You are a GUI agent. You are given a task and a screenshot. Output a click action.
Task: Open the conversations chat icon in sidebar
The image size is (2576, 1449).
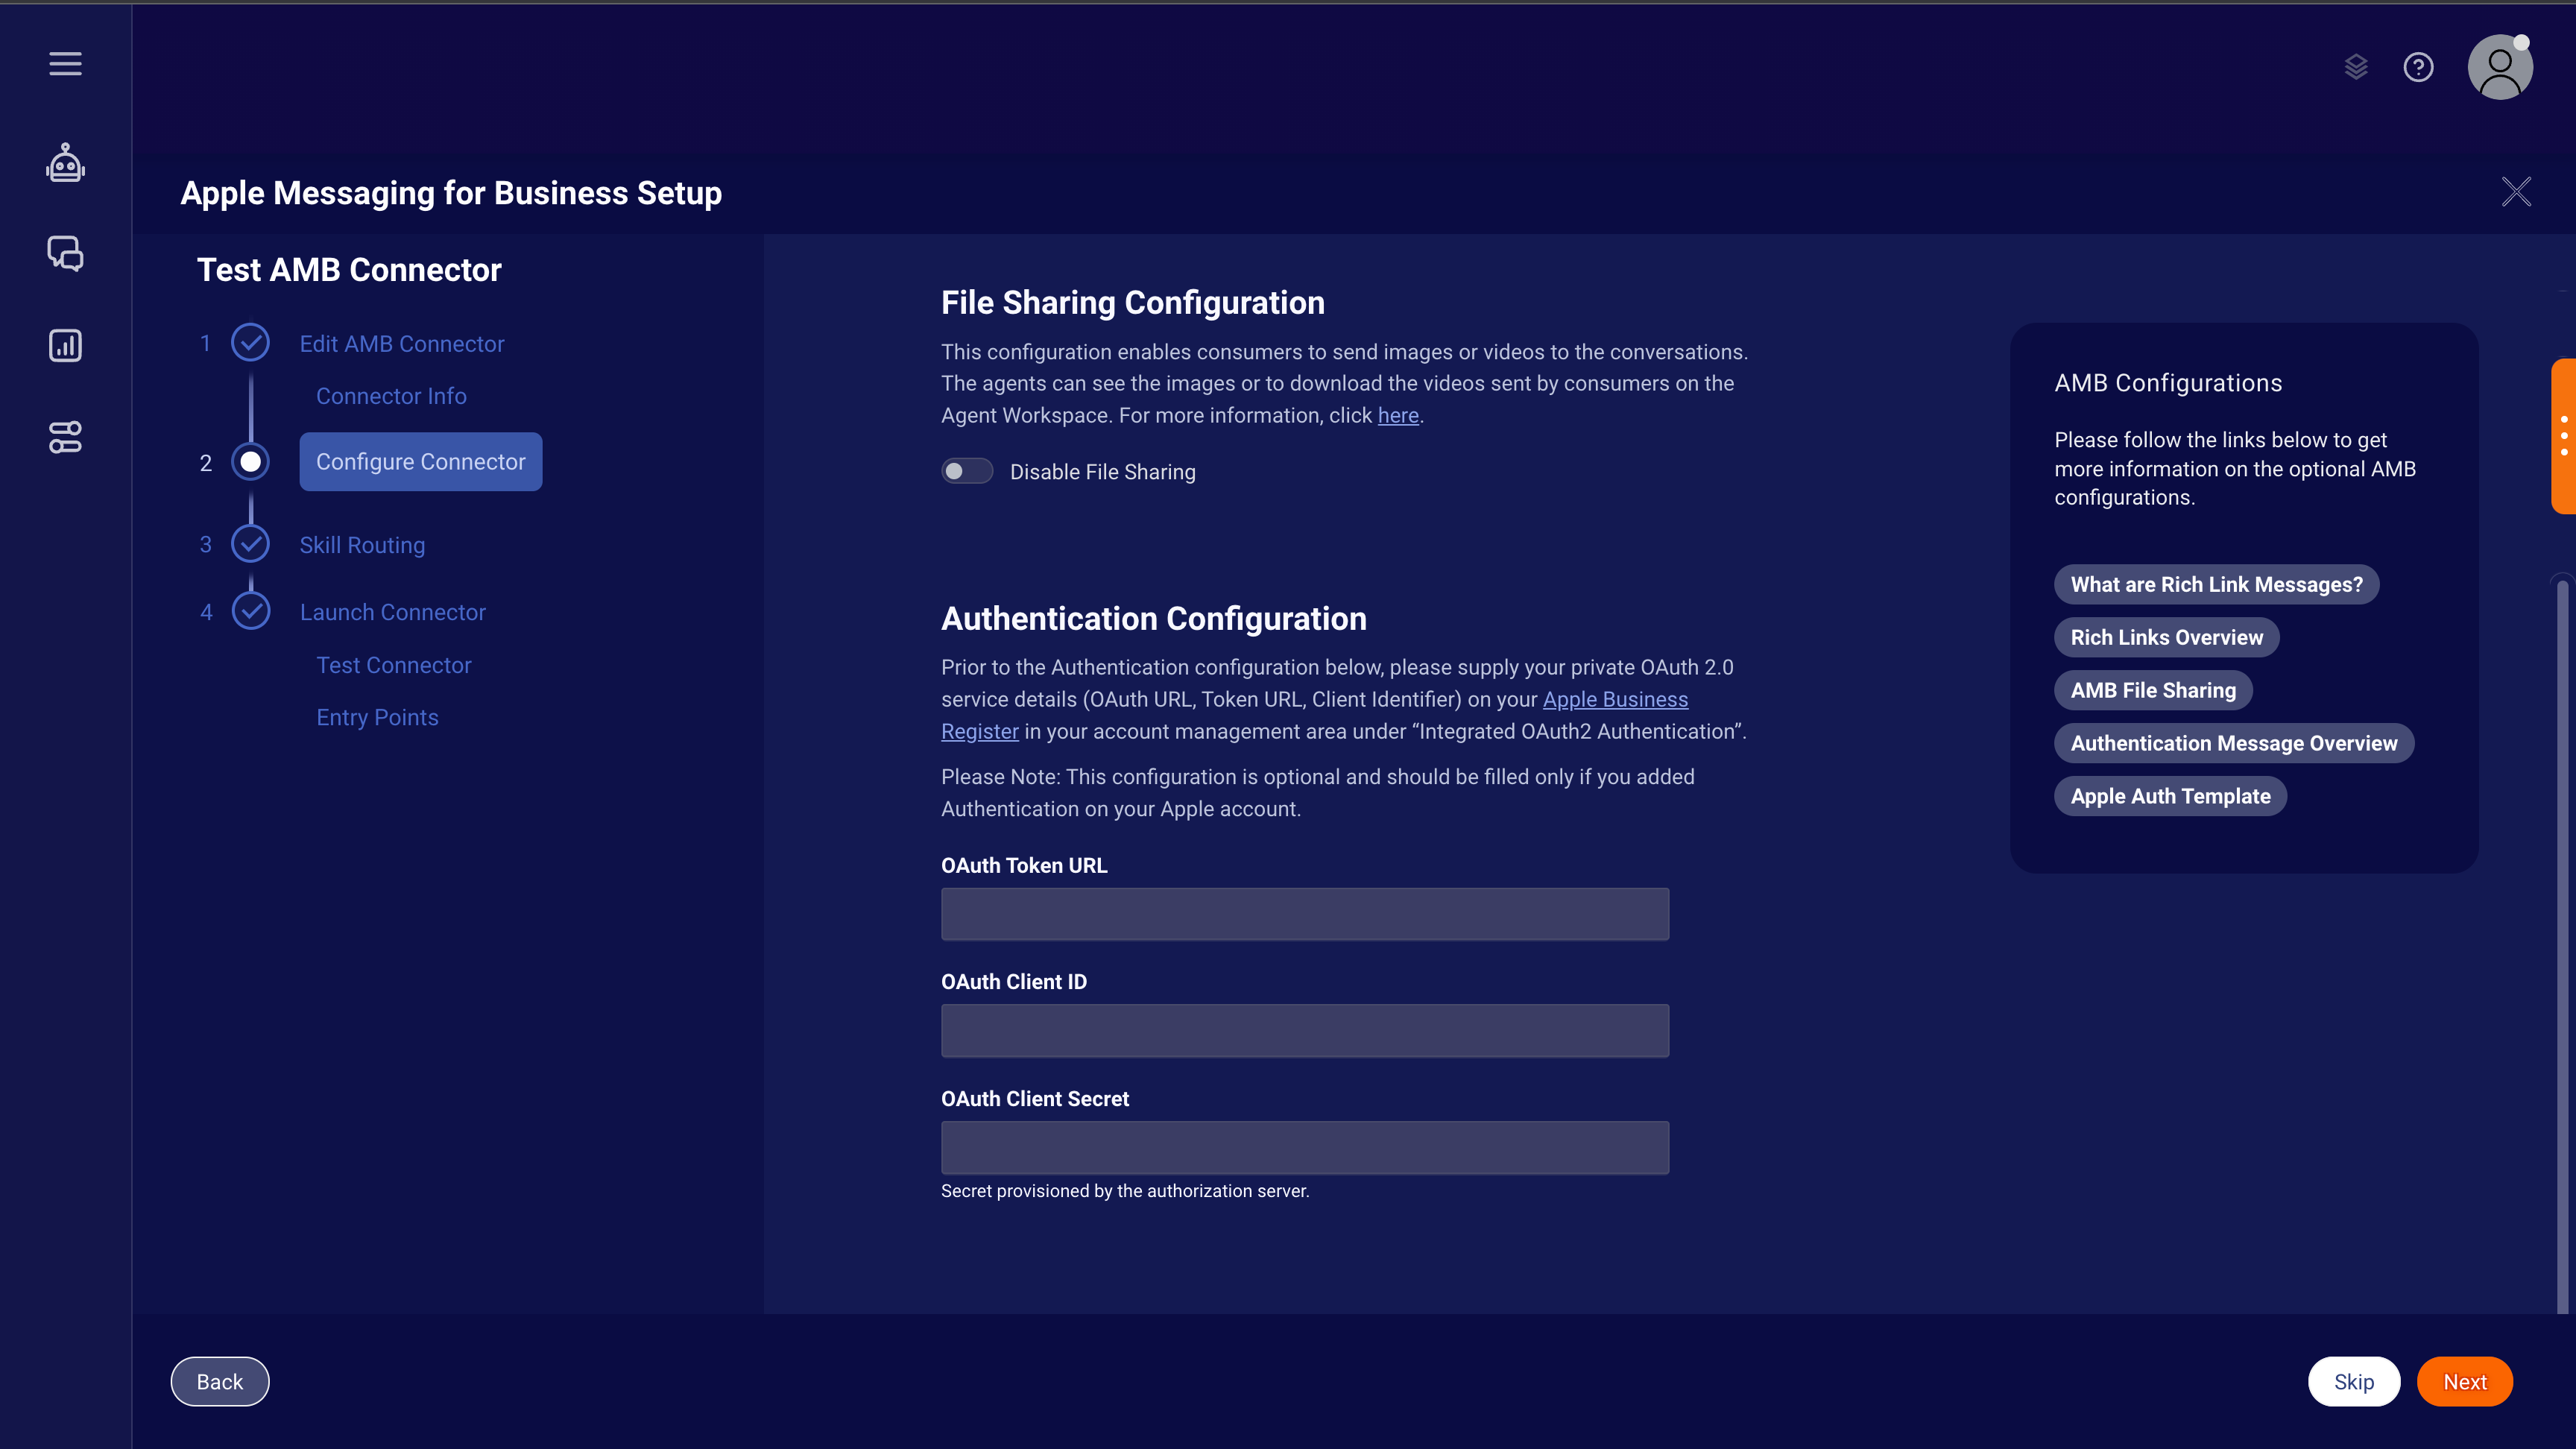tap(65, 254)
